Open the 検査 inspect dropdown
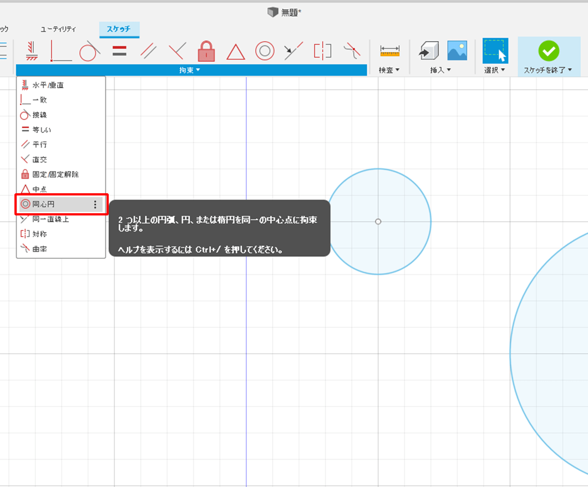Image resolution: width=588 pixels, height=487 pixels. [x=389, y=70]
